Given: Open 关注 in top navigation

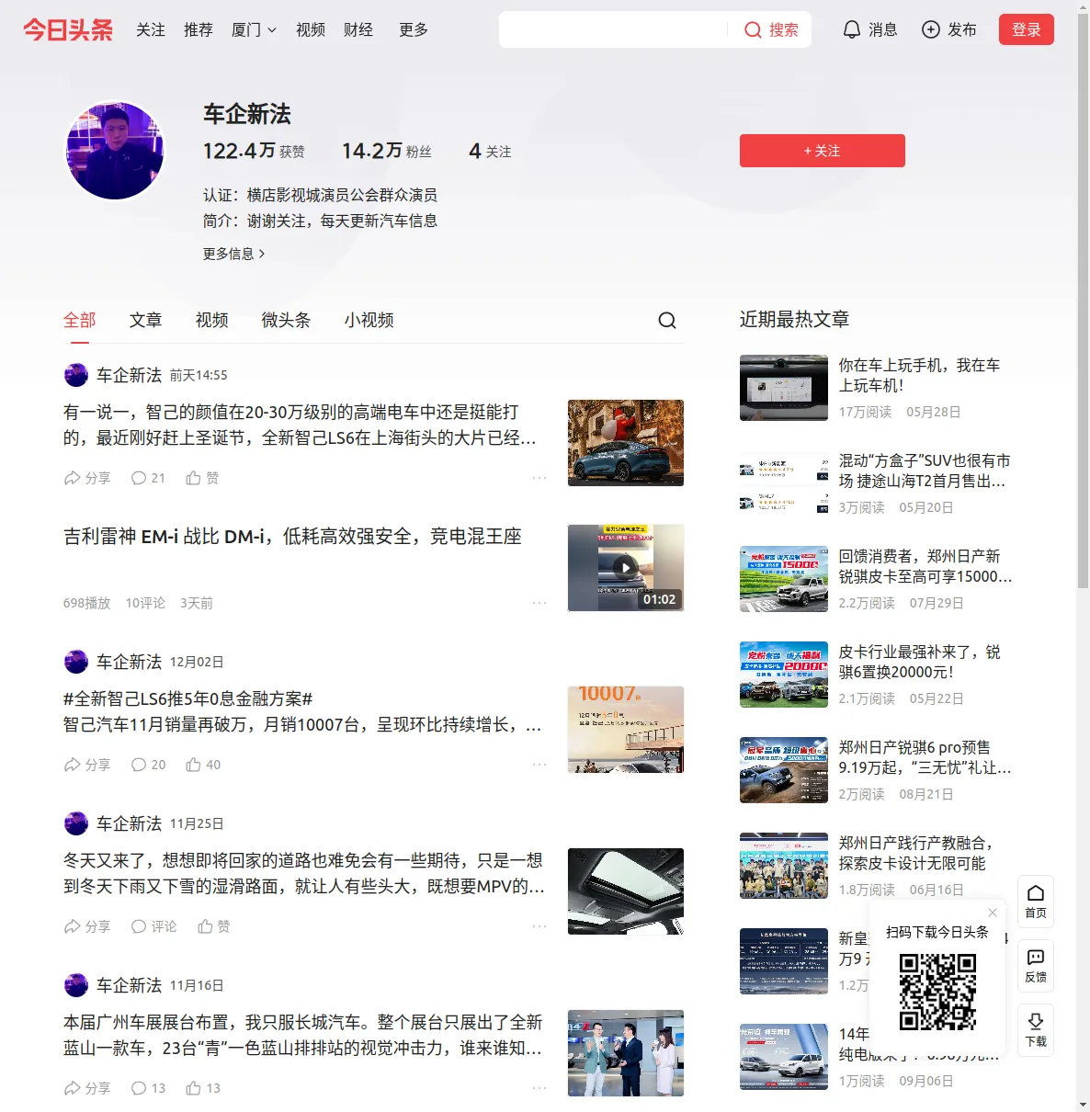Looking at the screenshot, I should click(x=151, y=29).
